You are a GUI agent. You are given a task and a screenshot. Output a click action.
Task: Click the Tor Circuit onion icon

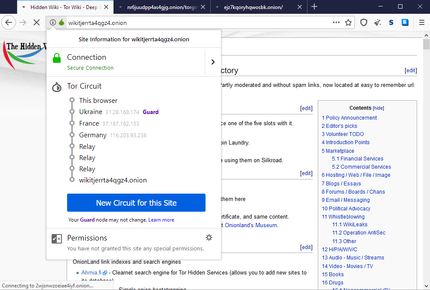click(57, 87)
